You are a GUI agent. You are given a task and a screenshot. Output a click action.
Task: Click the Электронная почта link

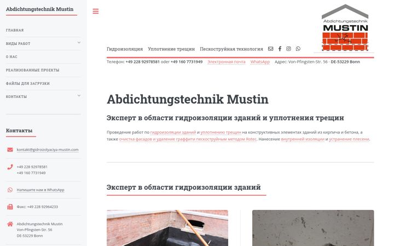pyautogui.click(x=227, y=62)
